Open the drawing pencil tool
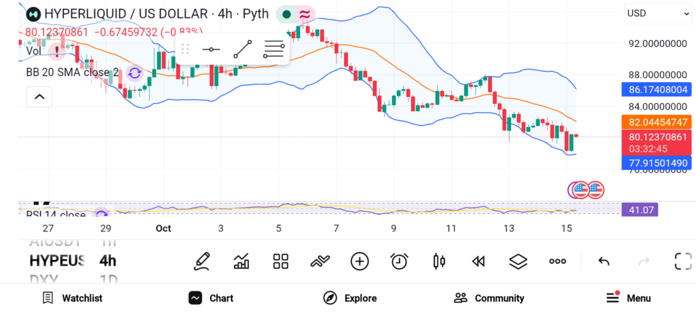Viewport: 696px width, 313px height. pyautogui.click(x=202, y=261)
